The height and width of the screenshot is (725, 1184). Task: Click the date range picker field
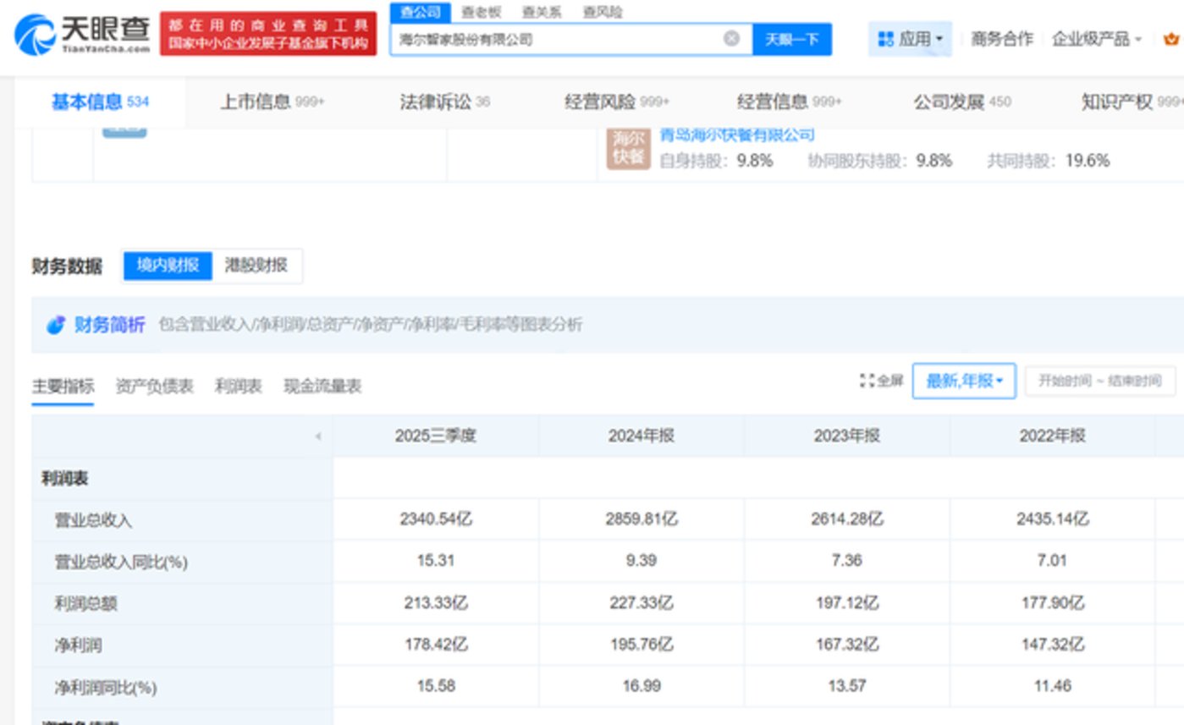click(1099, 382)
